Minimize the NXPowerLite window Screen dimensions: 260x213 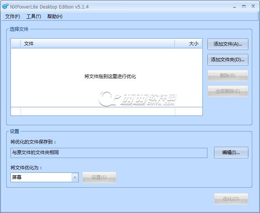coord(234,7)
